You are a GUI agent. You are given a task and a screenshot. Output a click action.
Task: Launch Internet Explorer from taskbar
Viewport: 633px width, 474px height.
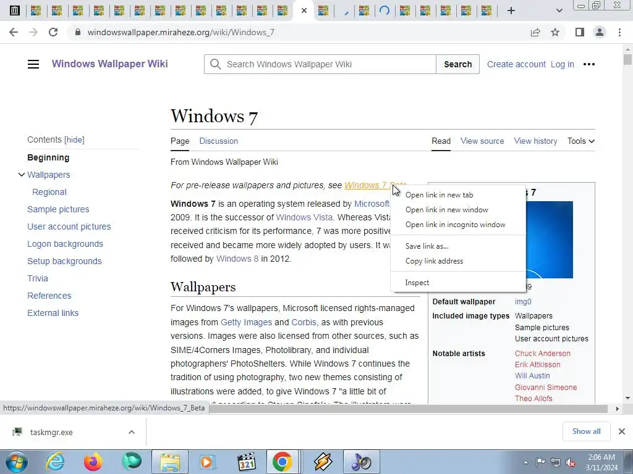(55, 462)
